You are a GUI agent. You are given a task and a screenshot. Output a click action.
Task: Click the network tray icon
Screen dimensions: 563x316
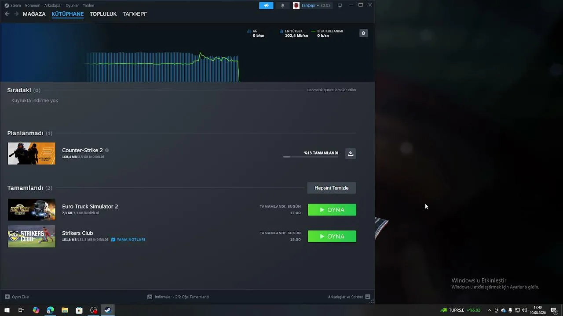(x=517, y=310)
